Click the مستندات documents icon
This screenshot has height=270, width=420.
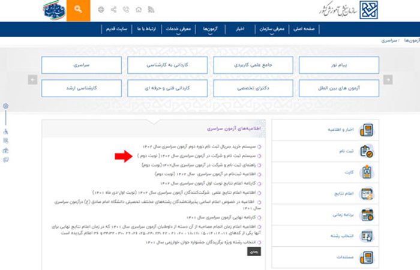pos(367,257)
